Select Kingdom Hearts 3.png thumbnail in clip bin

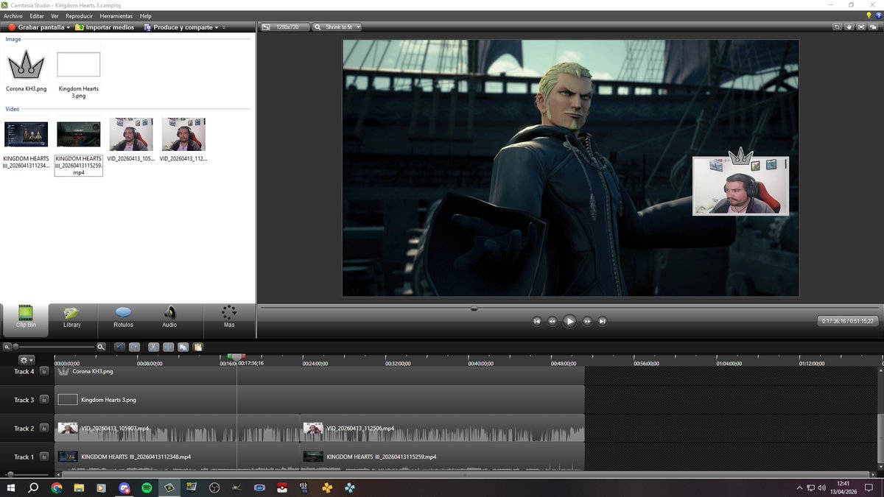pyautogui.click(x=79, y=64)
